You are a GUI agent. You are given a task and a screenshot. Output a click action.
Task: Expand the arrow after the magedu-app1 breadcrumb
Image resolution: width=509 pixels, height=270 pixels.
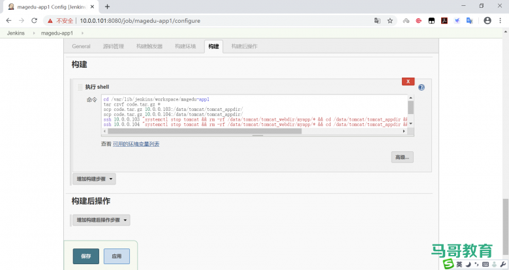tap(82, 33)
